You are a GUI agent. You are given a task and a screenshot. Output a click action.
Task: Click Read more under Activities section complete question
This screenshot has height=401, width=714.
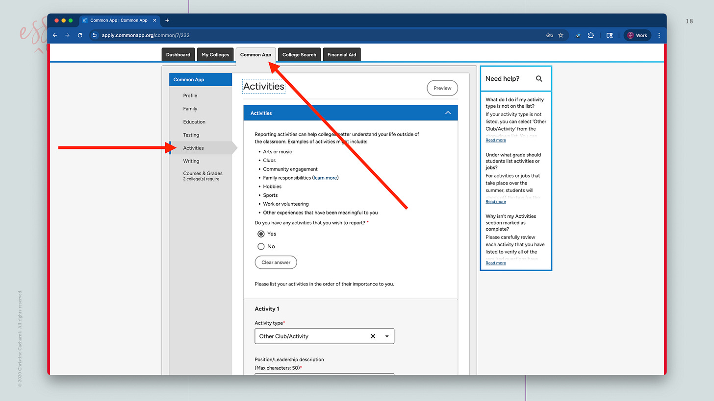point(496,263)
